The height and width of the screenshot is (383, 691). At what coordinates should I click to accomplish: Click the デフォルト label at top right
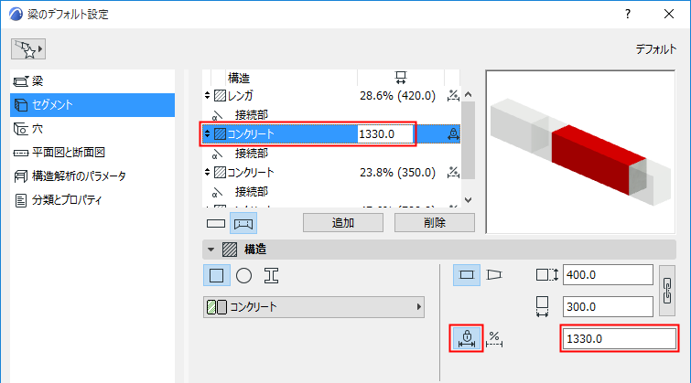point(655,49)
